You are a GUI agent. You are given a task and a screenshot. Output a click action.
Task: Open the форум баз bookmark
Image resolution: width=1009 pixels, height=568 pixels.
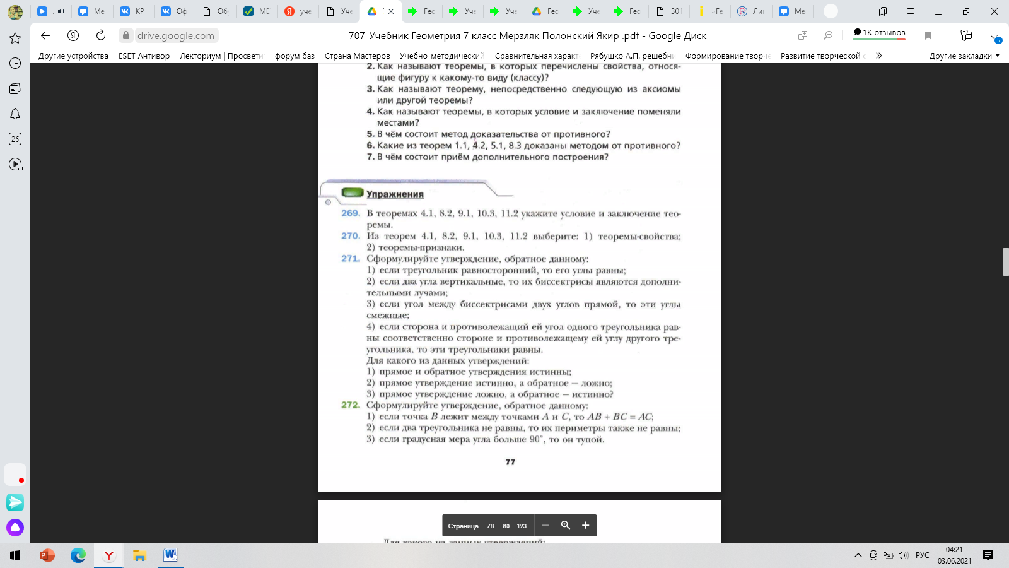295,56
